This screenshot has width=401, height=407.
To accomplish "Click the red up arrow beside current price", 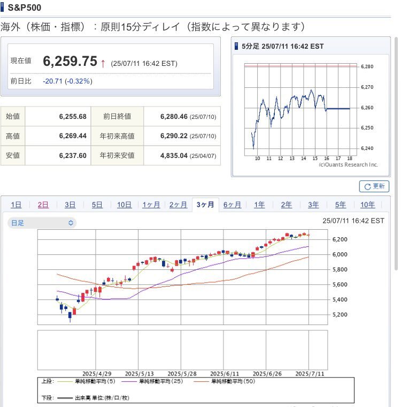I will click(x=103, y=63).
